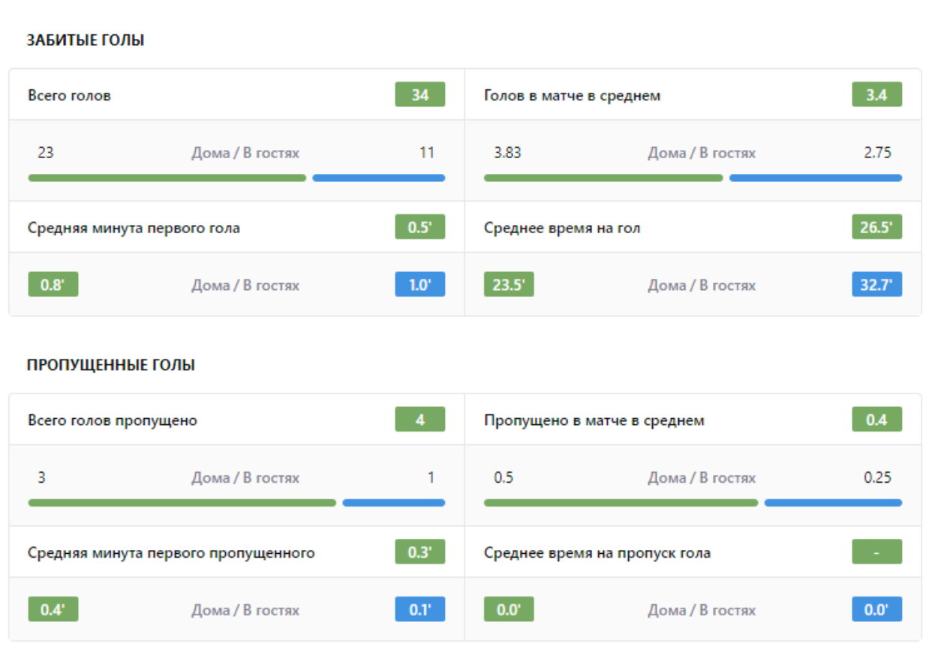
Task: Select the blue 32.7' away badge
Action: tap(876, 285)
